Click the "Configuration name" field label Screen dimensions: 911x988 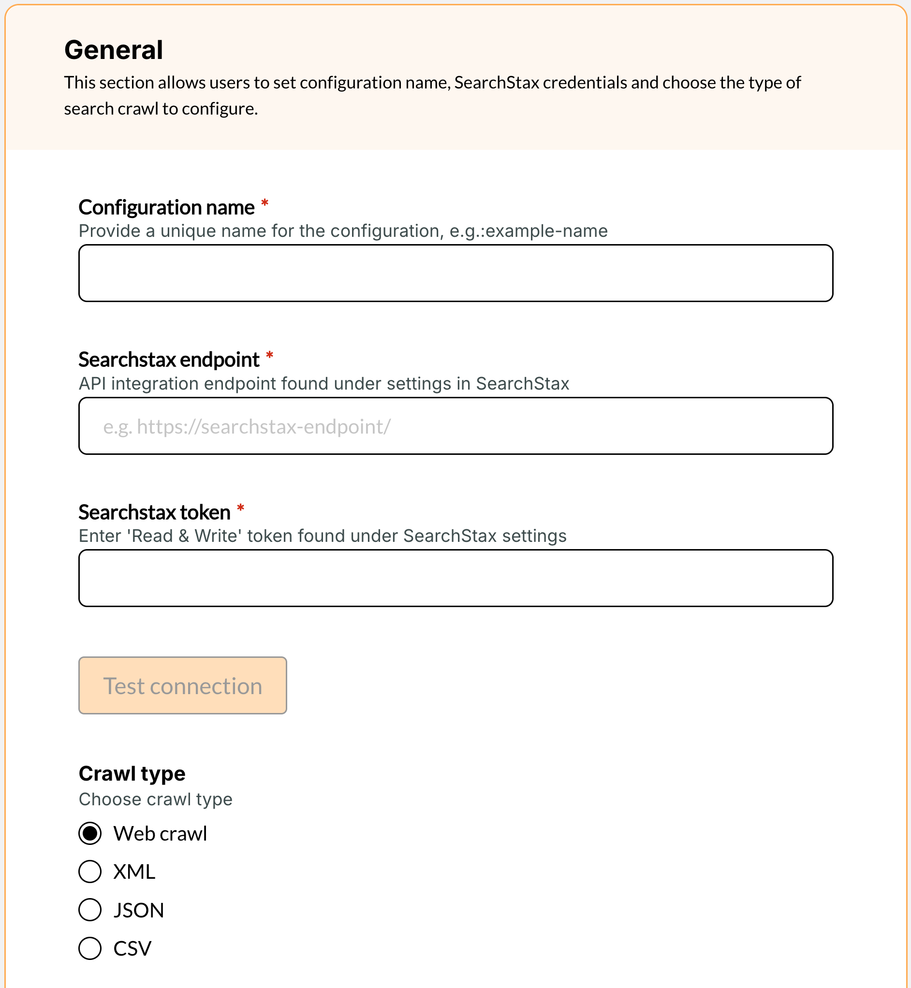[x=167, y=207]
